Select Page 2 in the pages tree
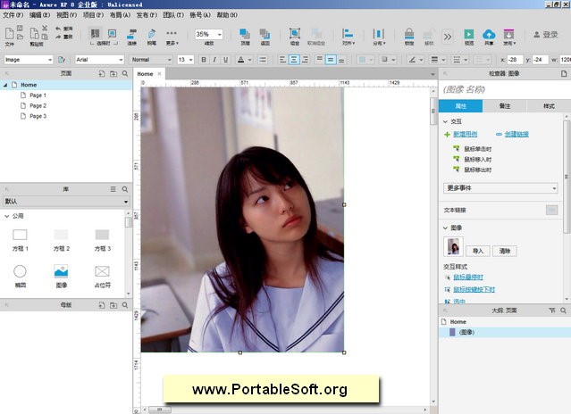This screenshot has height=414, width=571. tap(38, 105)
